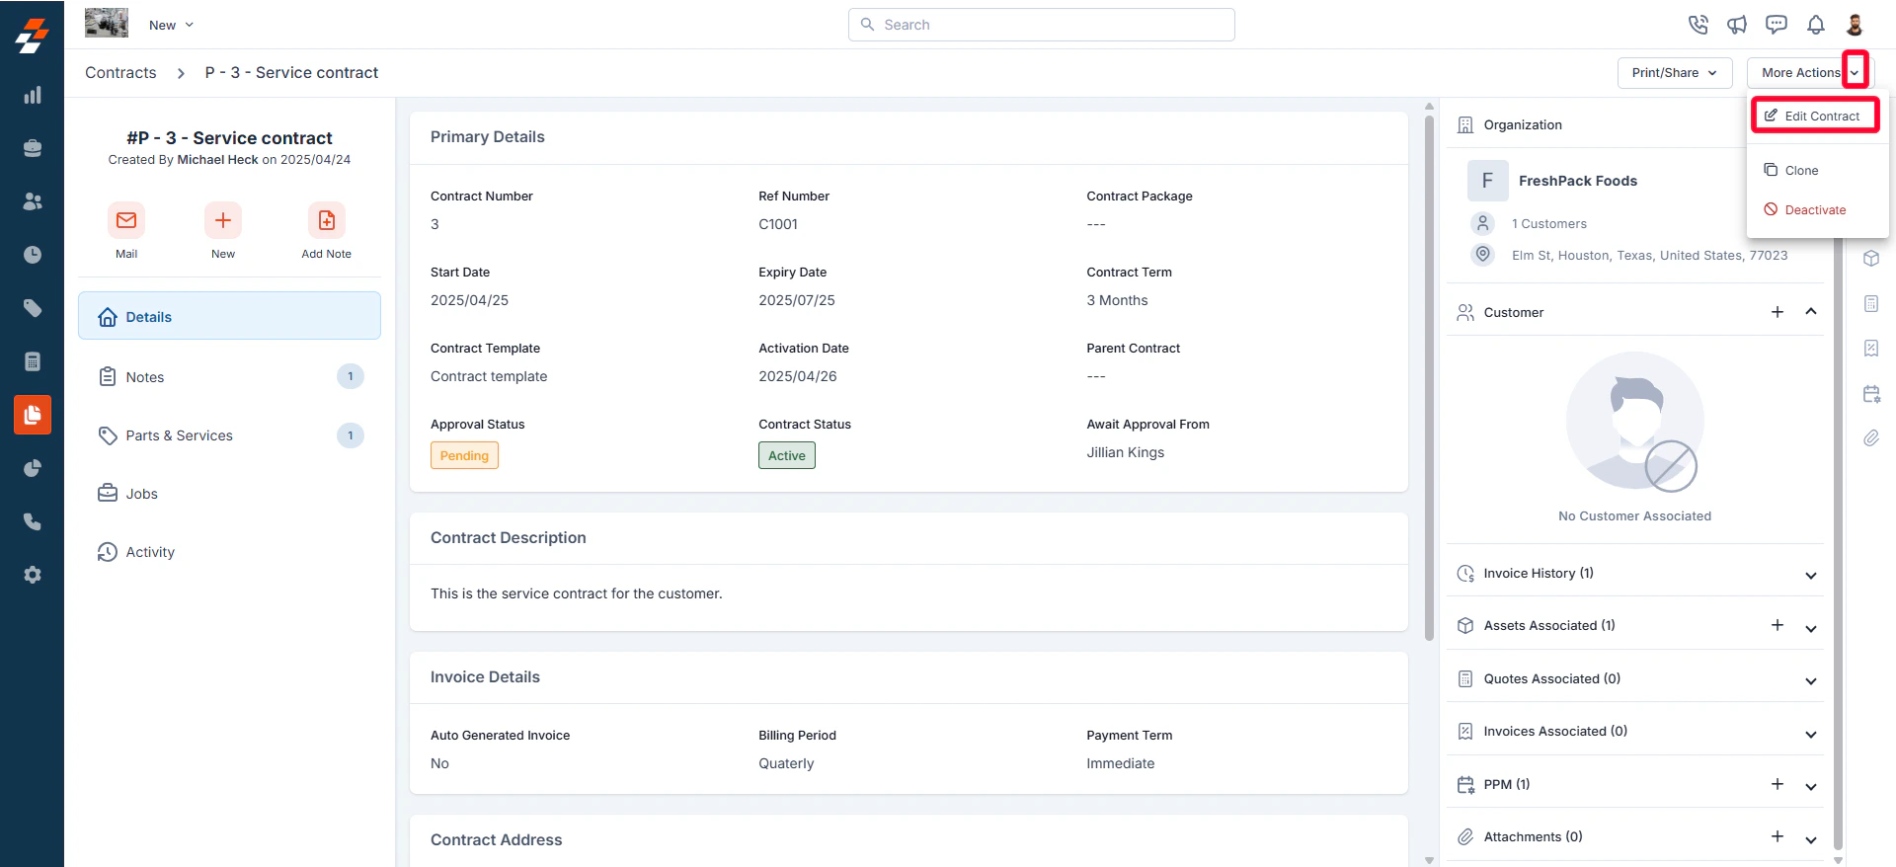Expand the Quotes Associated section

1811,681
